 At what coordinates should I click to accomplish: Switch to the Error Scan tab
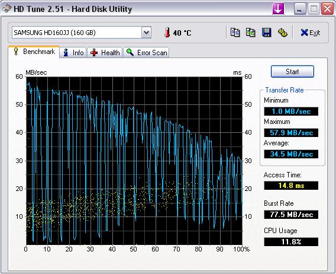tap(146, 52)
